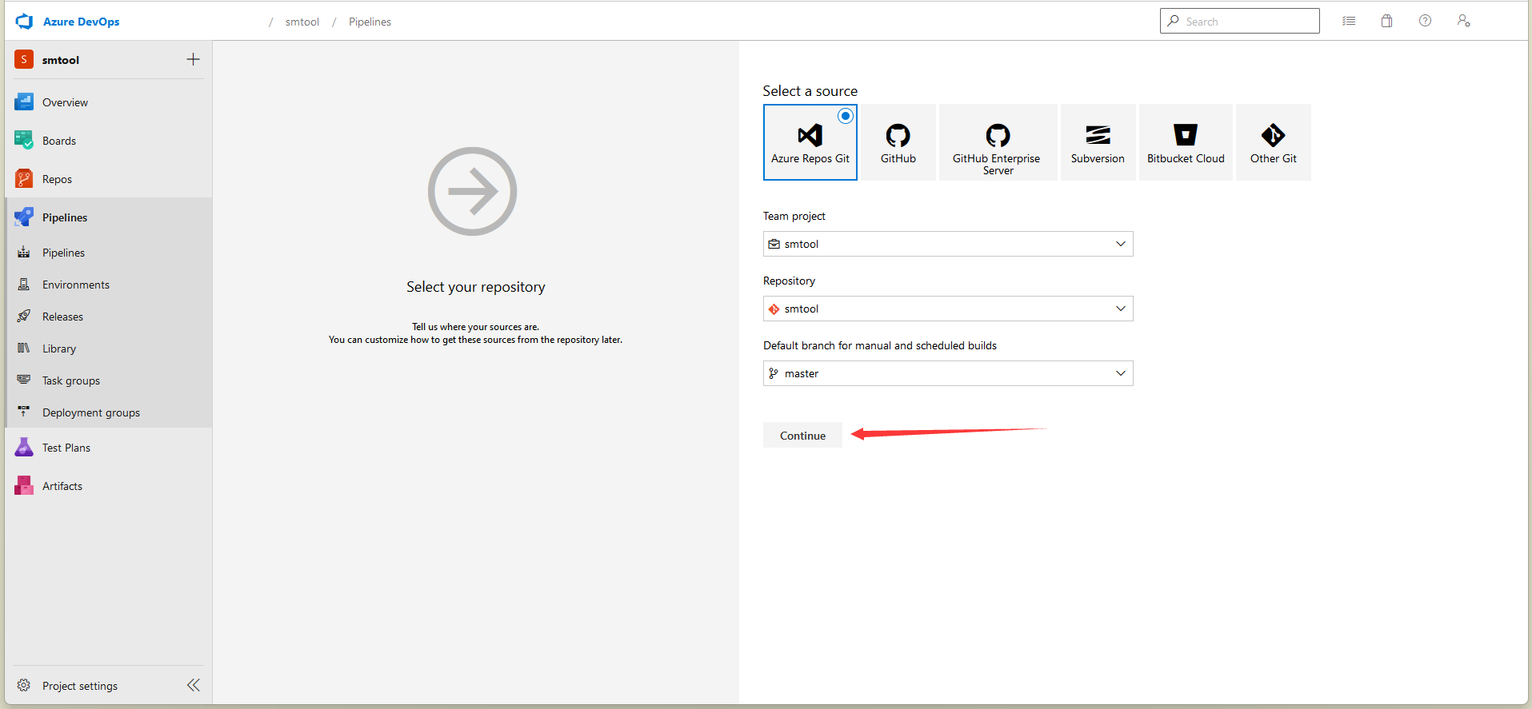Click the smtool breadcrumb link
The width and height of the screenshot is (1532, 709).
pyautogui.click(x=302, y=22)
